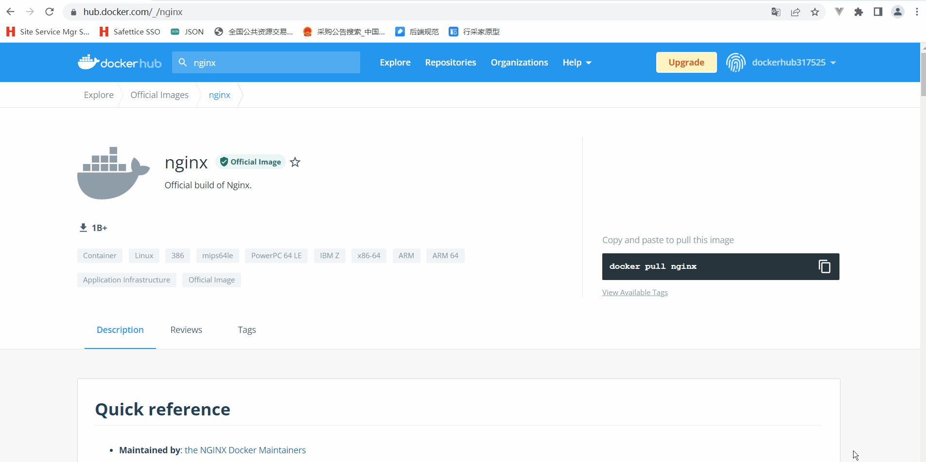Screen dimensions: 926x462
Task: Select the ARM architecture chip
Action: point(406,256)
